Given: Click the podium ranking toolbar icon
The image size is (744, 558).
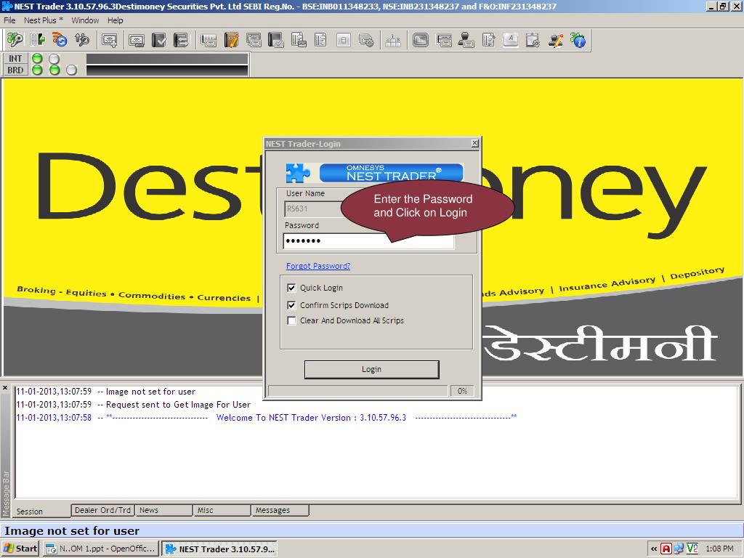Looking at the screenshot, I should [x=392, y=41].
